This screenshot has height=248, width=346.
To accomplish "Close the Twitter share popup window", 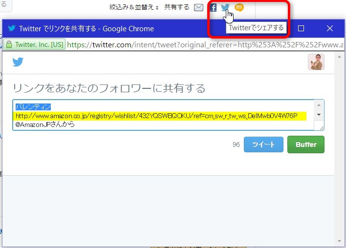I will click(x=330, y=28).
